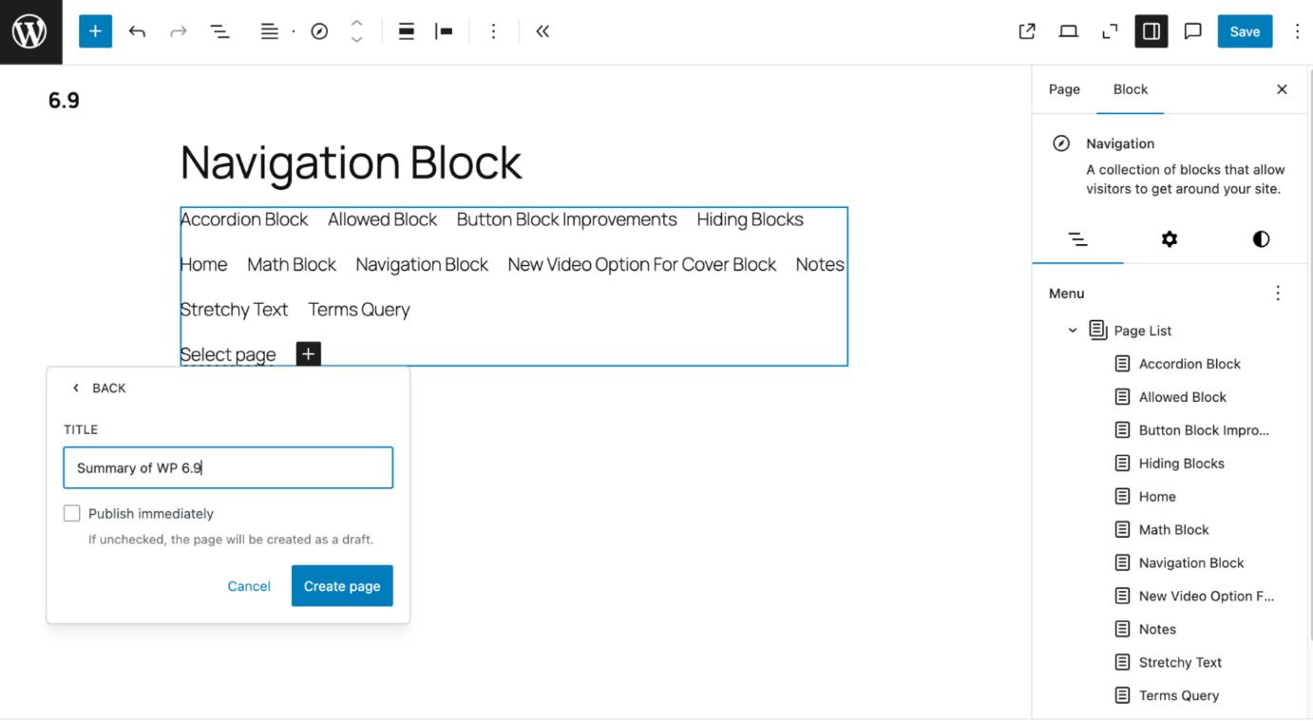The height and width of the screenshot is (721, 1313).
Task: Open the Settings gear tab
Action: pos(1169,239)
